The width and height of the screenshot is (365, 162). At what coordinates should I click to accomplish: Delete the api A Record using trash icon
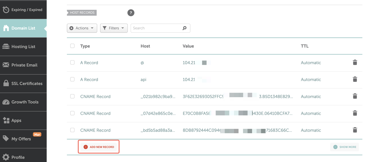[355, 80]
